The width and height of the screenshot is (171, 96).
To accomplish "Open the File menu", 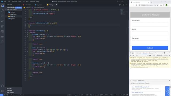I will pyautogui.click(x=5, y=2).
